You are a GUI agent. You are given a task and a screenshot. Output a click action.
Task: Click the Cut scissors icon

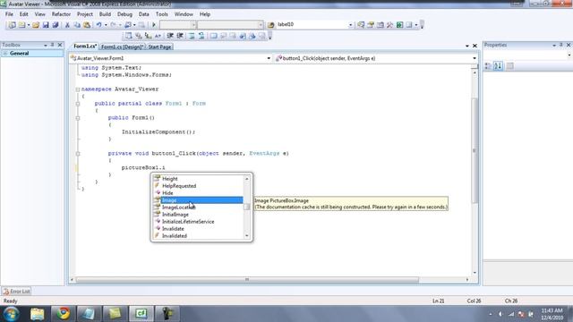click(x=67, y=25)
